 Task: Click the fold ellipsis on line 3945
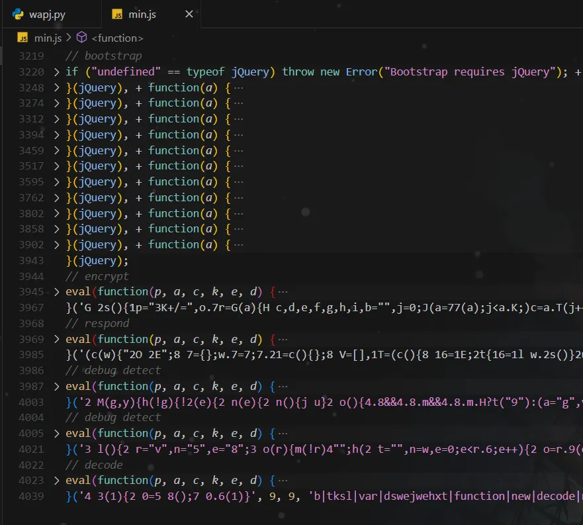point(283,292)
